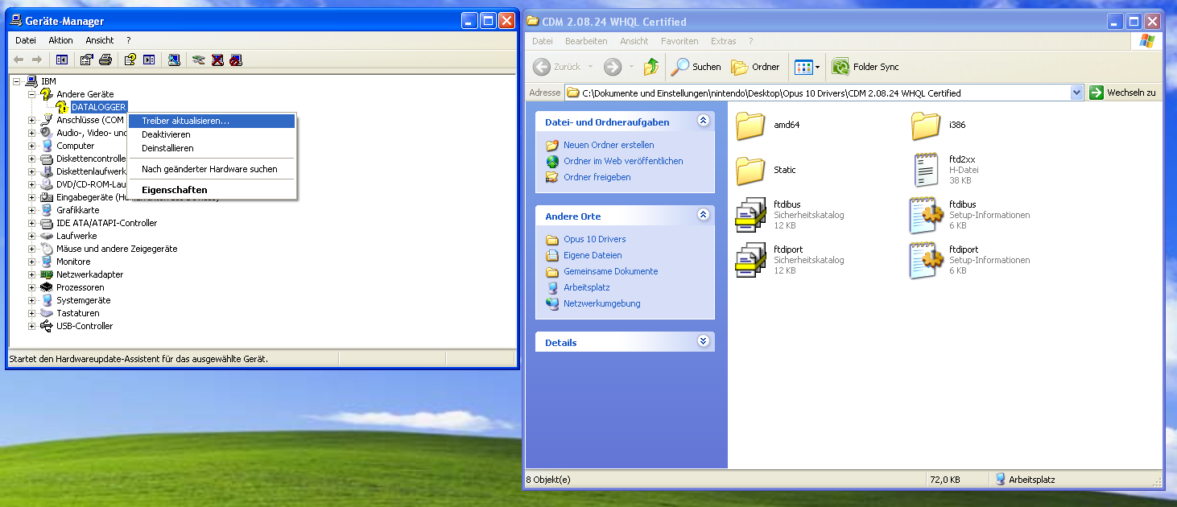Image resolution: width=1177 pixels, height=507 pixels.
Task: Choose Eigenschaften in context menu
Action: tap(212, 190)
